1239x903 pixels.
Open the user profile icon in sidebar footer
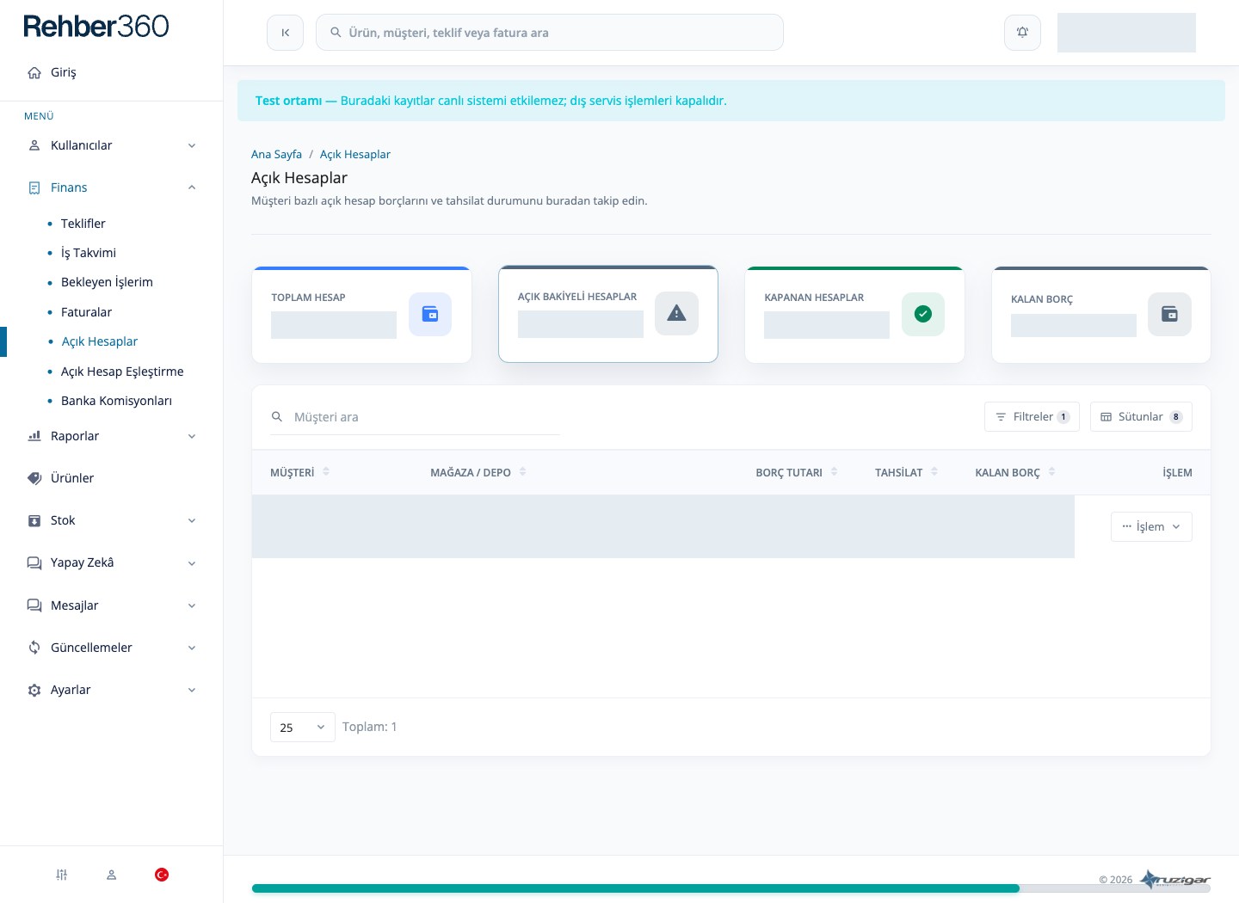tap(111, 875)
